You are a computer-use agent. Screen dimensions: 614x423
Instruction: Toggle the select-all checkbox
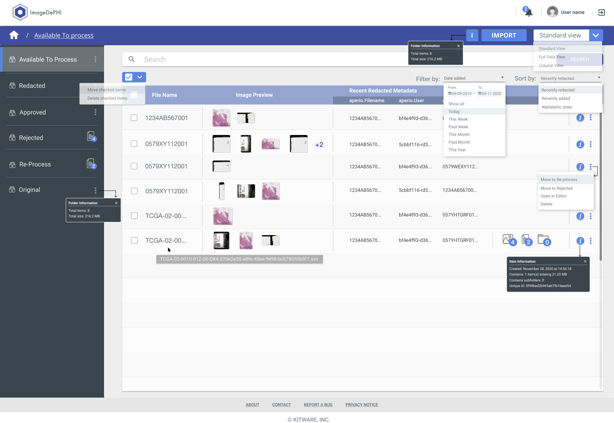[x=129, y=77]
